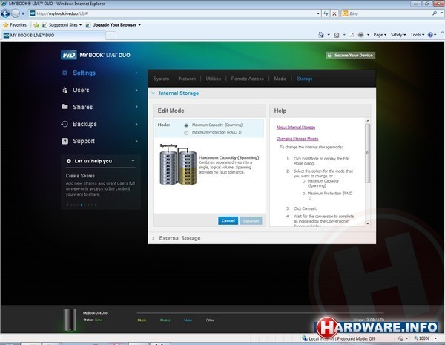Switch to the System tab
445x345 pixels.
click(x=161, y=79)
